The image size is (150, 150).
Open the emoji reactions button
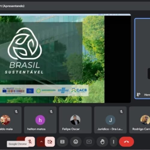[x=76, y=142]
